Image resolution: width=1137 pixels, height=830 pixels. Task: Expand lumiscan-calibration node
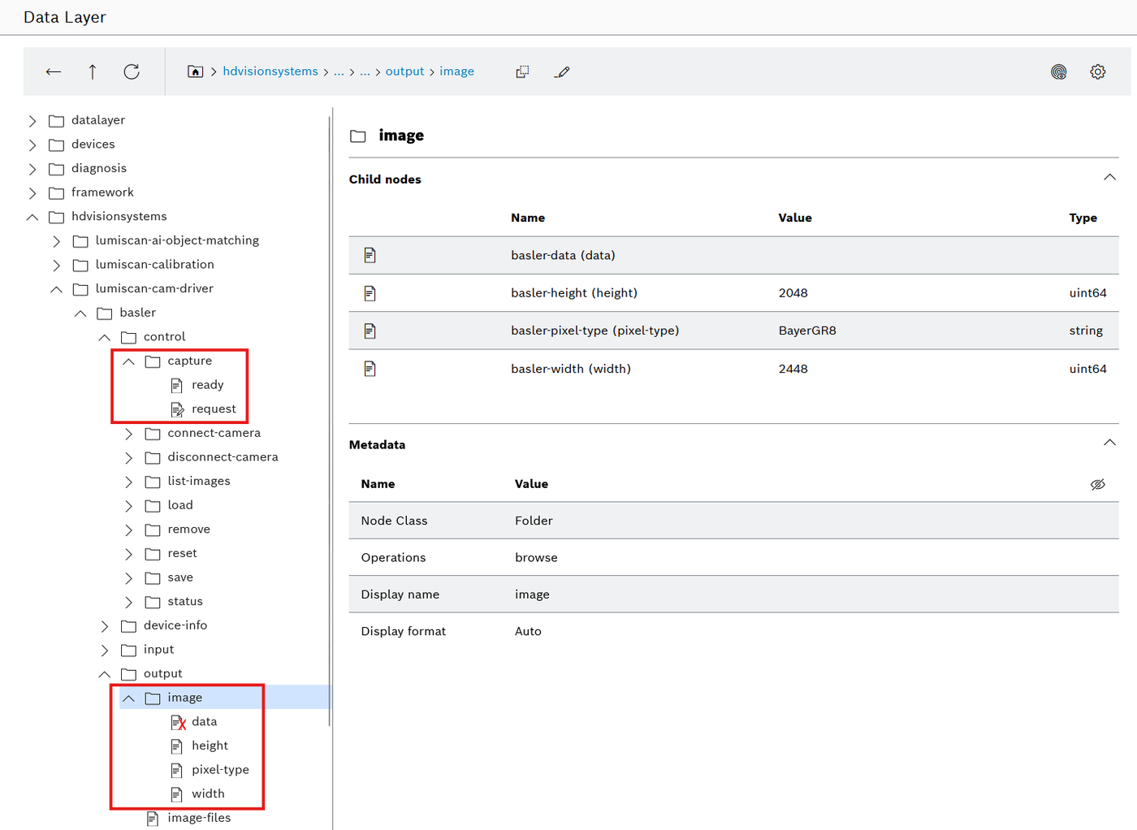(x=56, y=265)
